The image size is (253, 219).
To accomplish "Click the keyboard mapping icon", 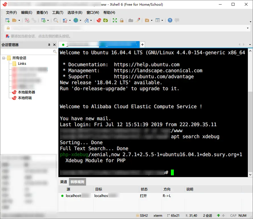I will (131, 20).
